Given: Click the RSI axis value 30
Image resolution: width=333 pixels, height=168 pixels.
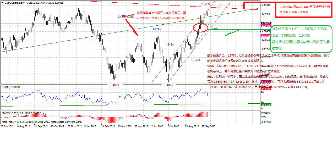Looking at the screenshot, I should coord(263,103).
